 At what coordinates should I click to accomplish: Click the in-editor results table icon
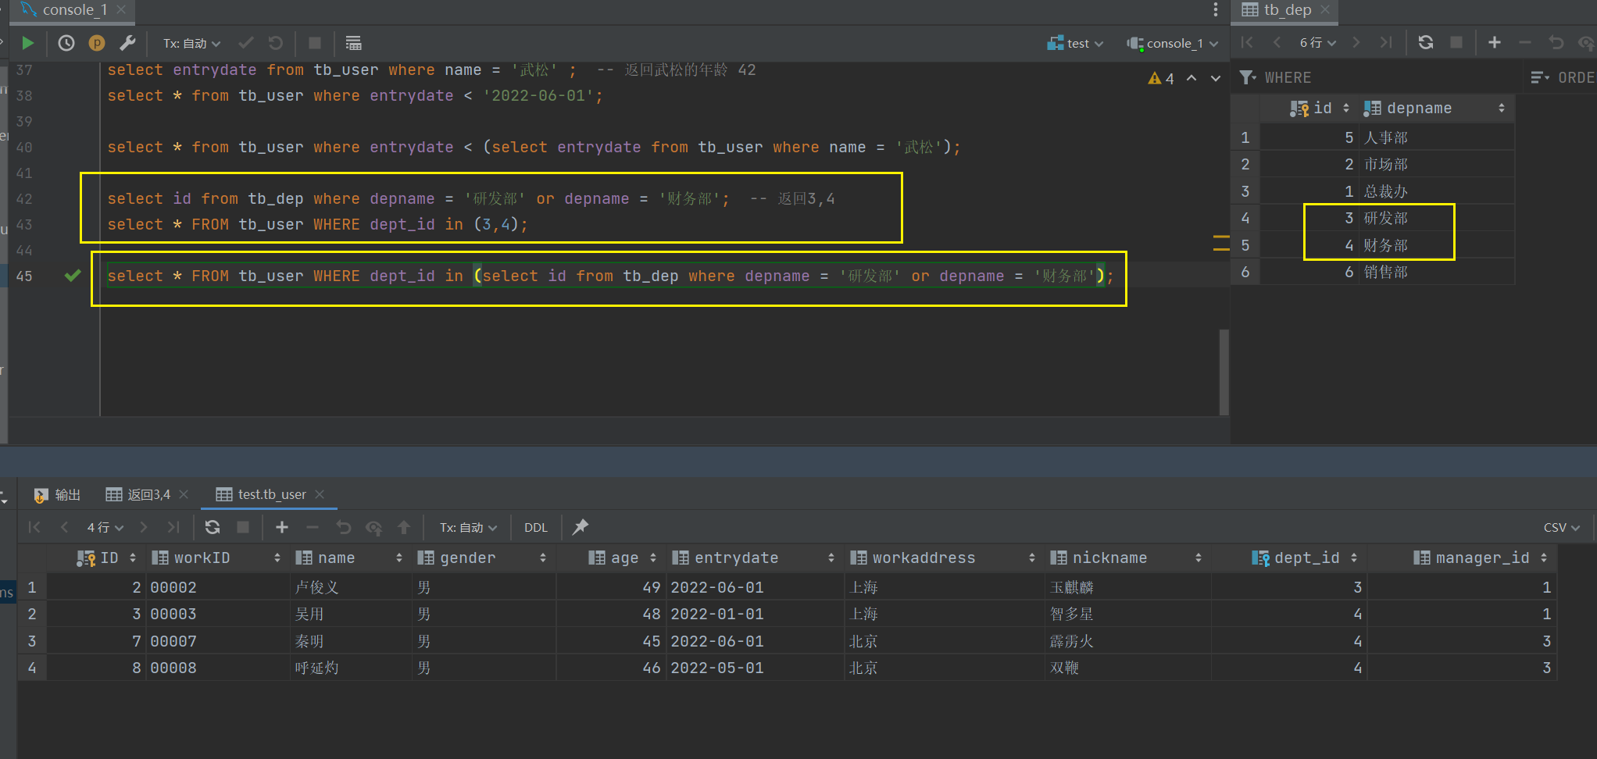353,43
